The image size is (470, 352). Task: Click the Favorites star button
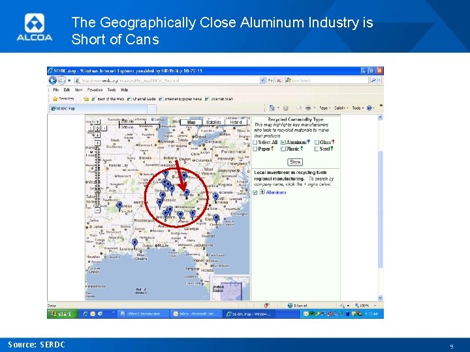(x=63, y=98)
